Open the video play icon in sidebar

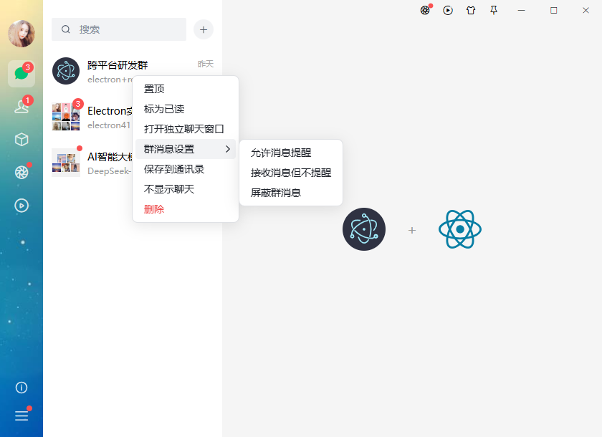[x=21, y=206]
